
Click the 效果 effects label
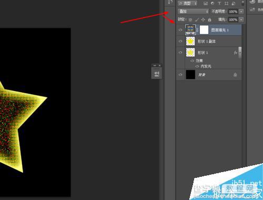199,61
